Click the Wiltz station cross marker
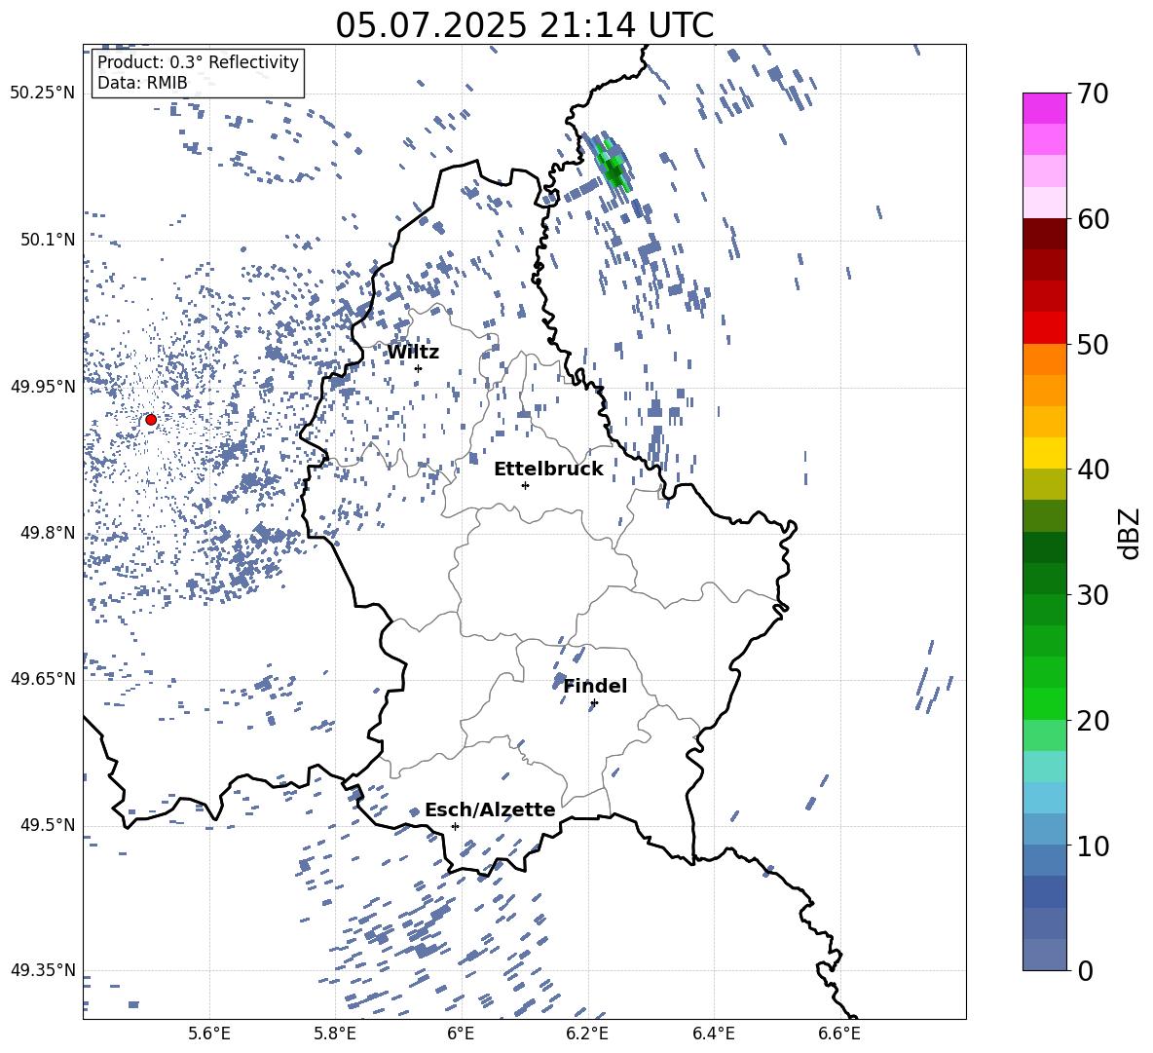 pyautogui.click(x=419, y=369)
